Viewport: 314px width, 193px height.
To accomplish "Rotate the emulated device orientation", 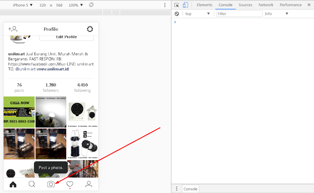I will [x=91, y=5].
